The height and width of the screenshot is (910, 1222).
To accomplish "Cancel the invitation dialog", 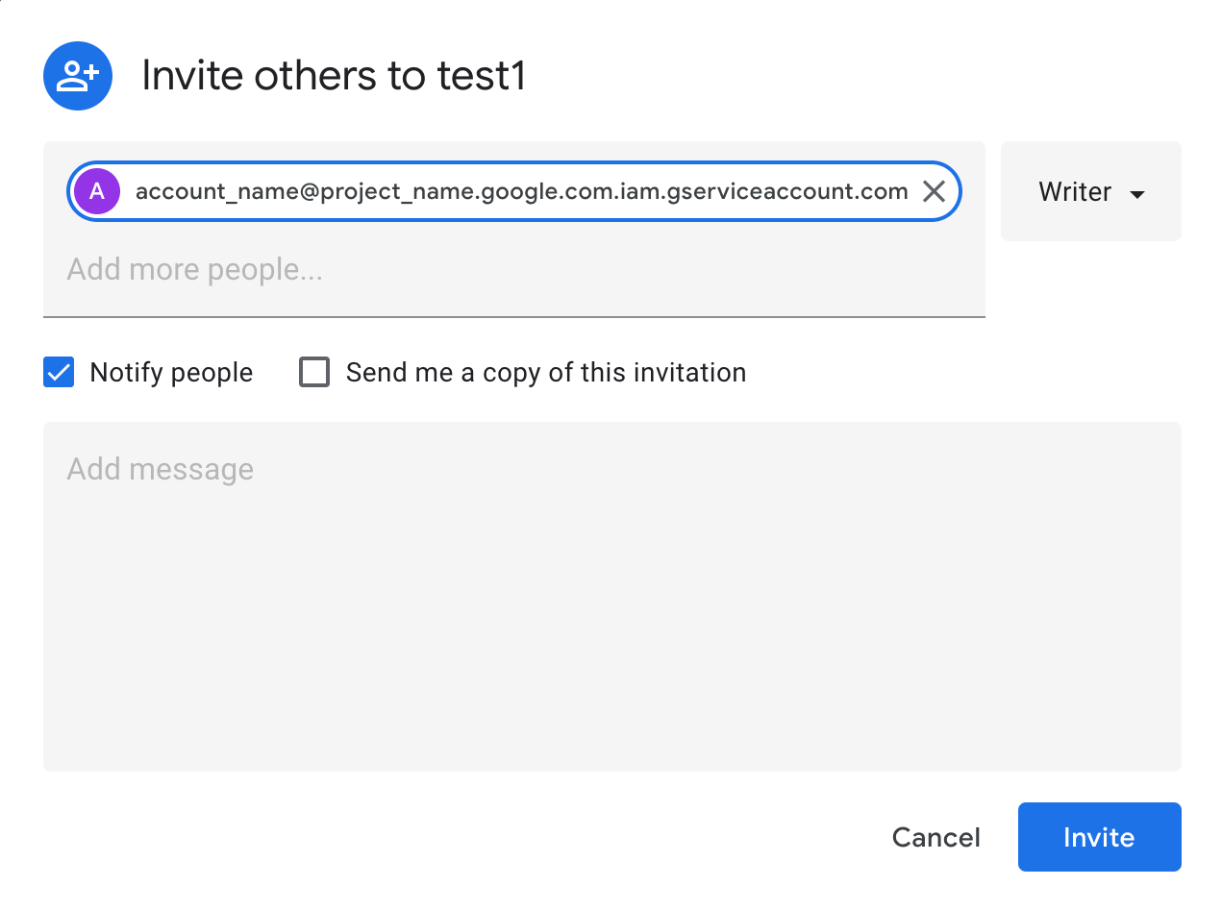I will [935, 837].
